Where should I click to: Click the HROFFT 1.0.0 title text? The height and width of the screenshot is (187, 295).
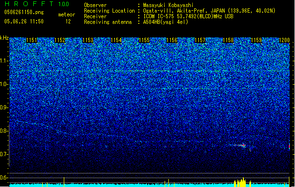(37, 4)
